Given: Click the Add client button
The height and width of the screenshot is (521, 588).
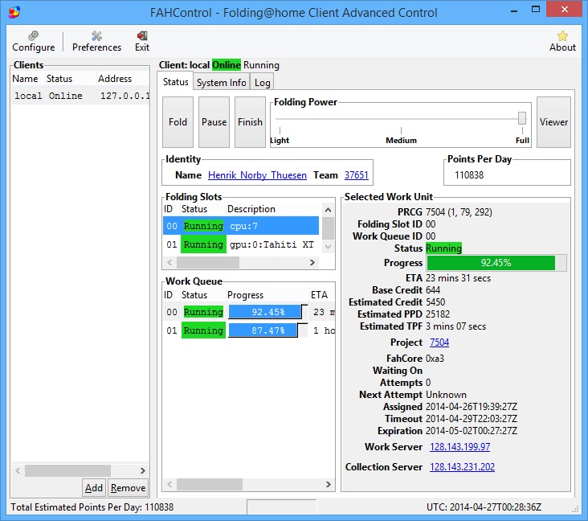Looking at the screenshot, I should (x=94, y=487).
